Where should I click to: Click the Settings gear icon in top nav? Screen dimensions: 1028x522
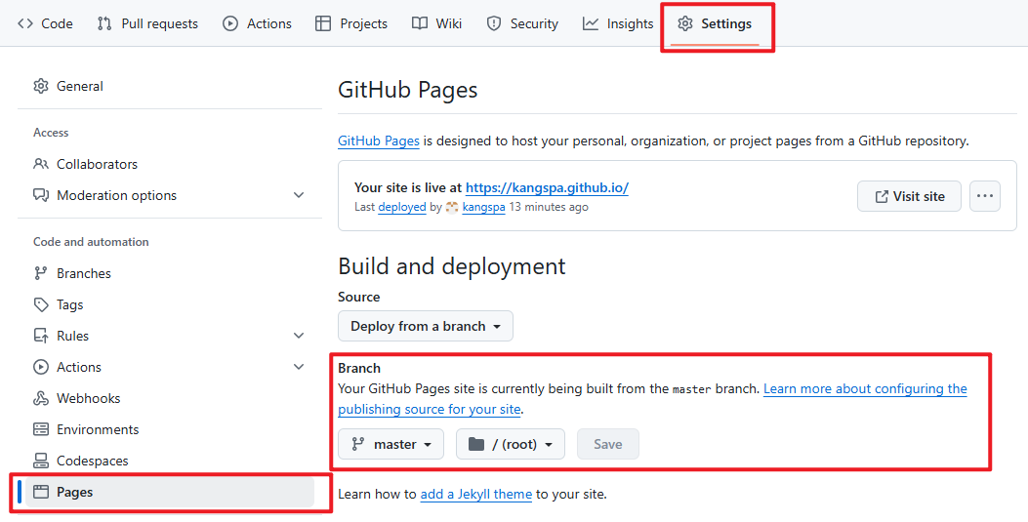tap(685, 23)
